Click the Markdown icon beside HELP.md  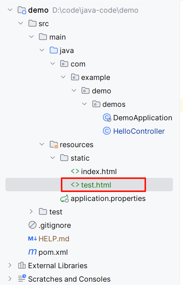[x=32, y=238]
